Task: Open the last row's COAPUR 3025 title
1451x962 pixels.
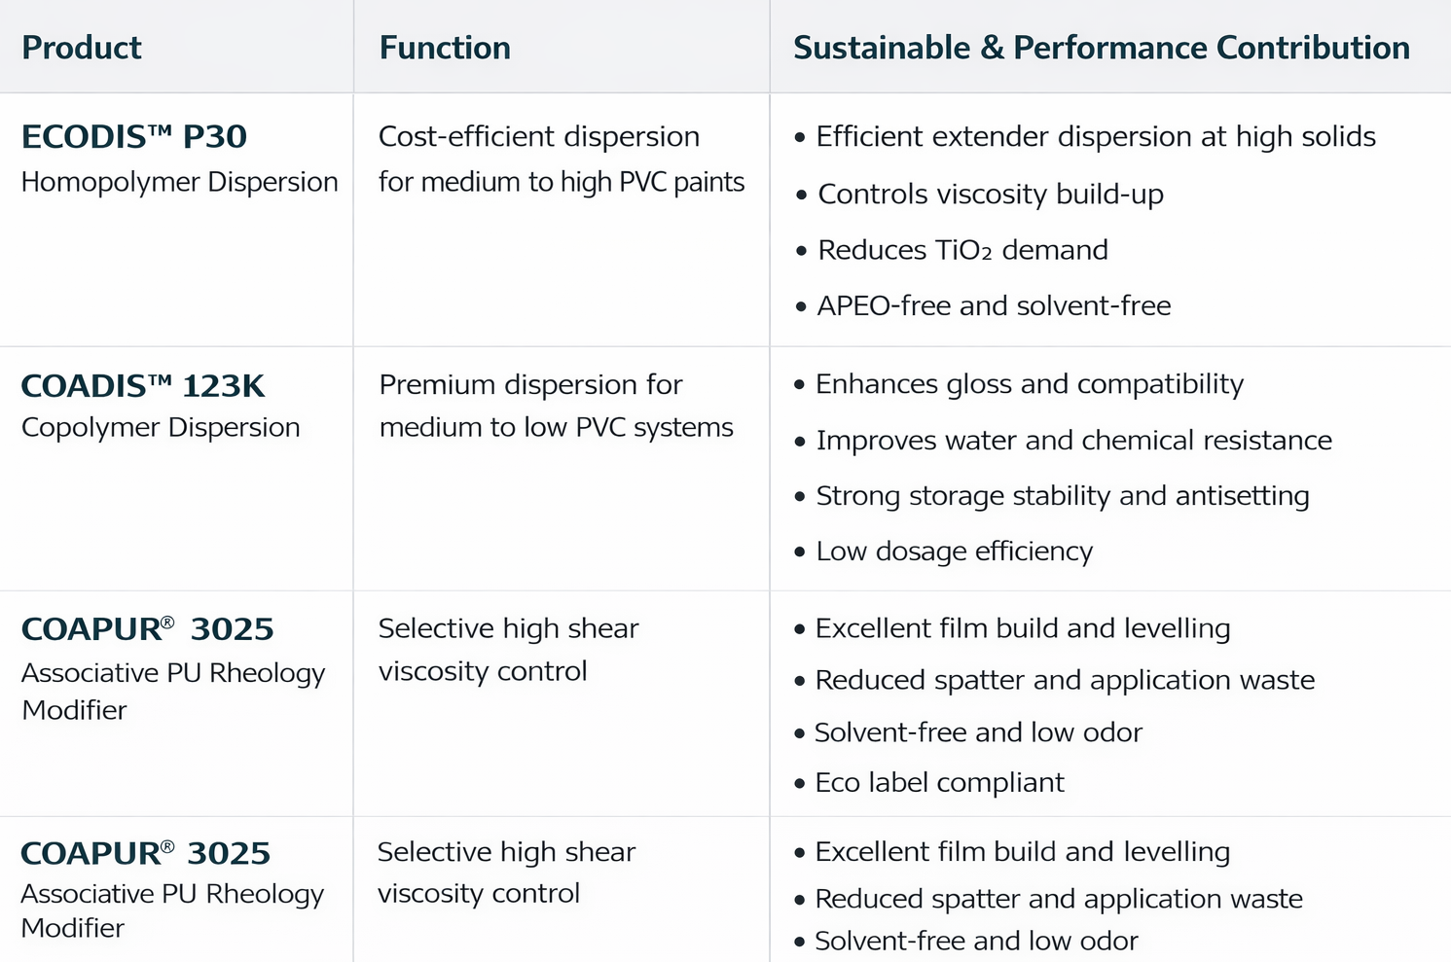Action: click(x=145, y=853)
